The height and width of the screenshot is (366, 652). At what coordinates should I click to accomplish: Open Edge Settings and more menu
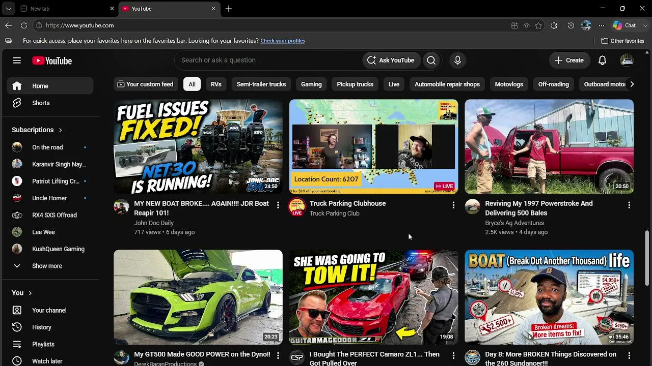(602, 25)
